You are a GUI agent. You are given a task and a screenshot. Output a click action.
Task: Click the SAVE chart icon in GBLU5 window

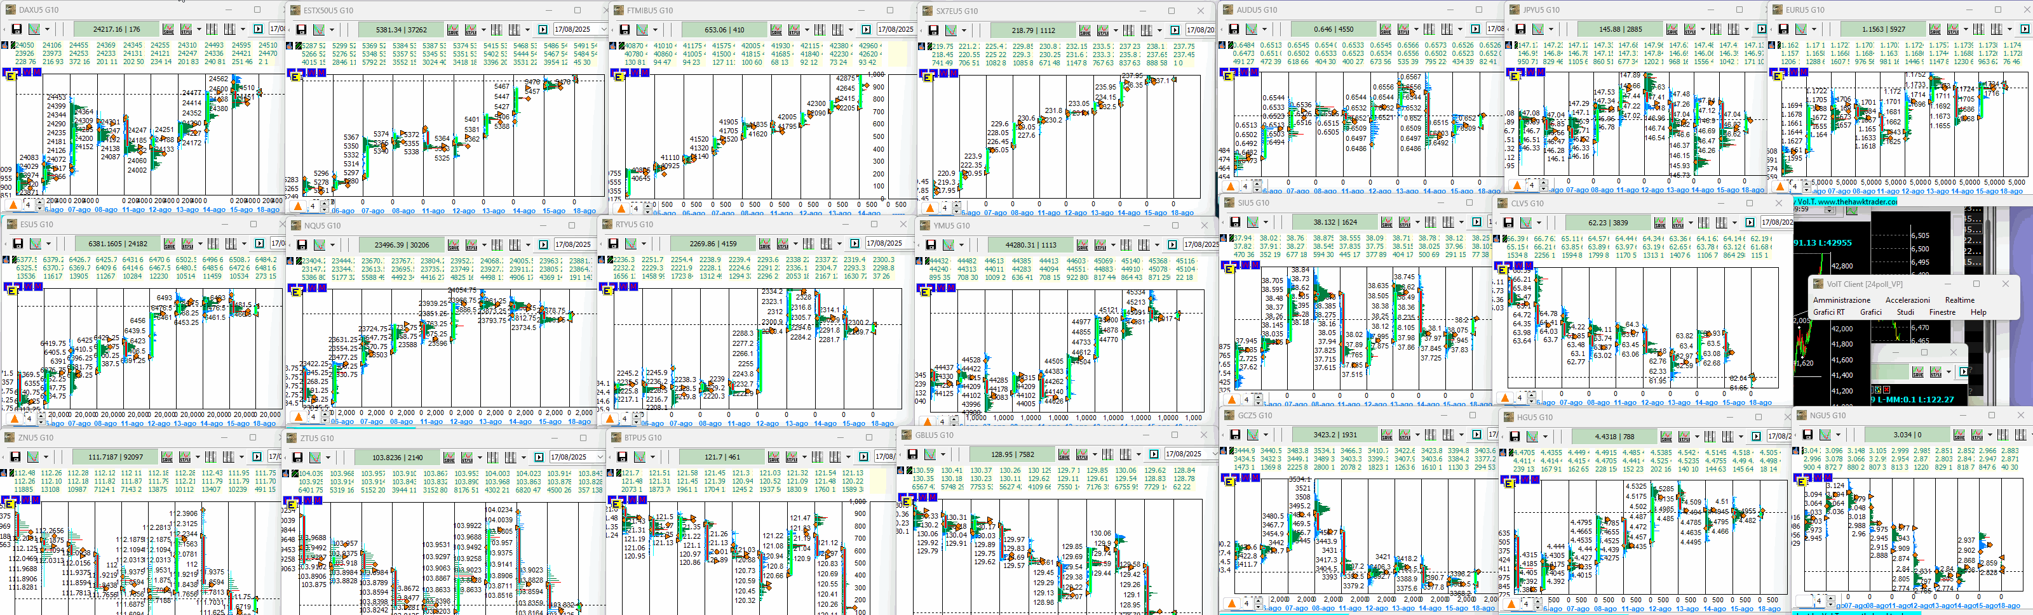coord(1064,454)
